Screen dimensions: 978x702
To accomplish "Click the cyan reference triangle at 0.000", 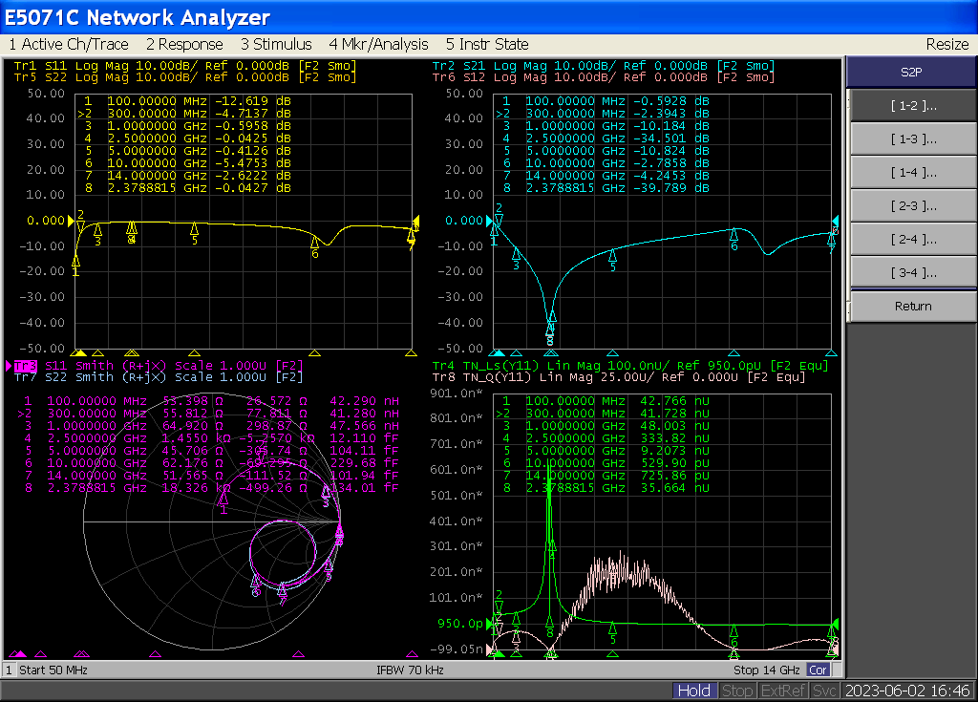I will [489, 221].
